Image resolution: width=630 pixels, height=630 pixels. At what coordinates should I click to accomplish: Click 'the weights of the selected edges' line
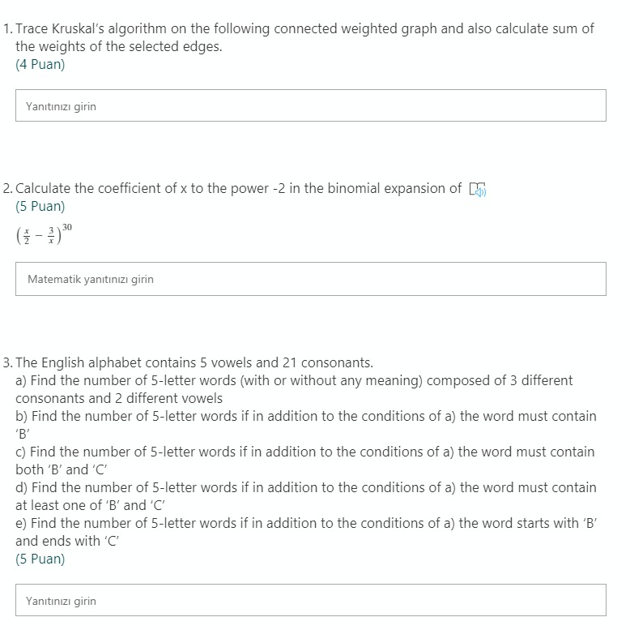118,47
